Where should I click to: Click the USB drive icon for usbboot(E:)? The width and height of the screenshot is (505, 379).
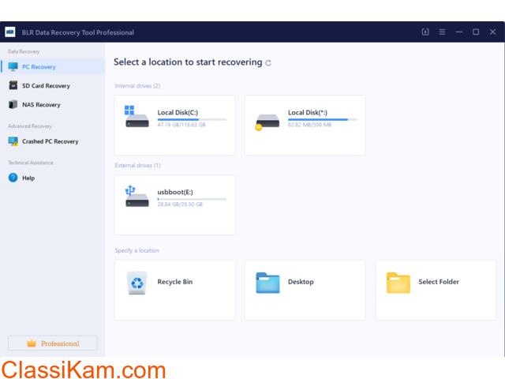137,196
